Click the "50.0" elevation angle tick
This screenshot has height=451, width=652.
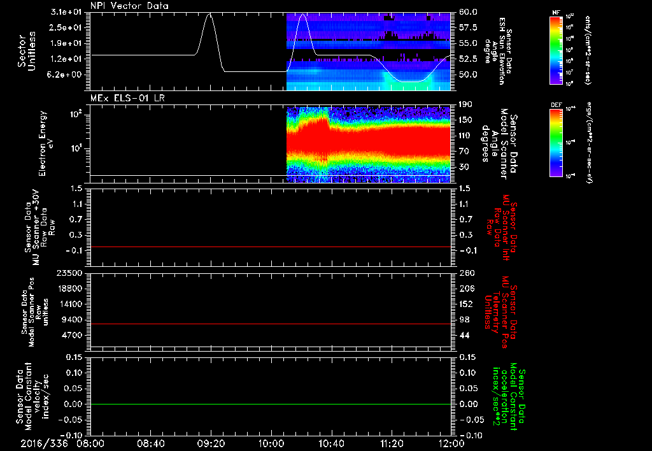468,75
